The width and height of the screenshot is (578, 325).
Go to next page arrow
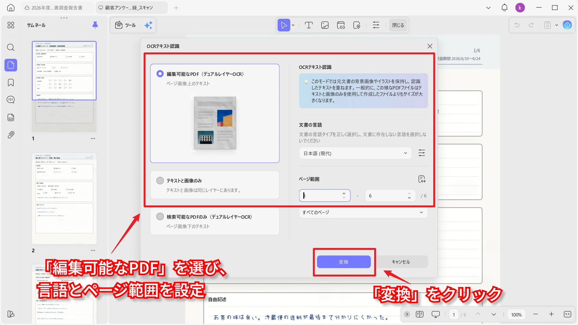[x=494, y=314]
